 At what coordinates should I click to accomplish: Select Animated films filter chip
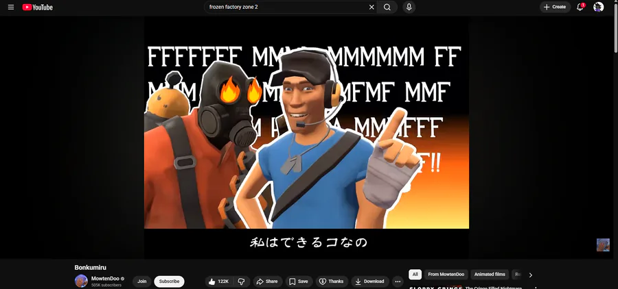coord(490,275)
